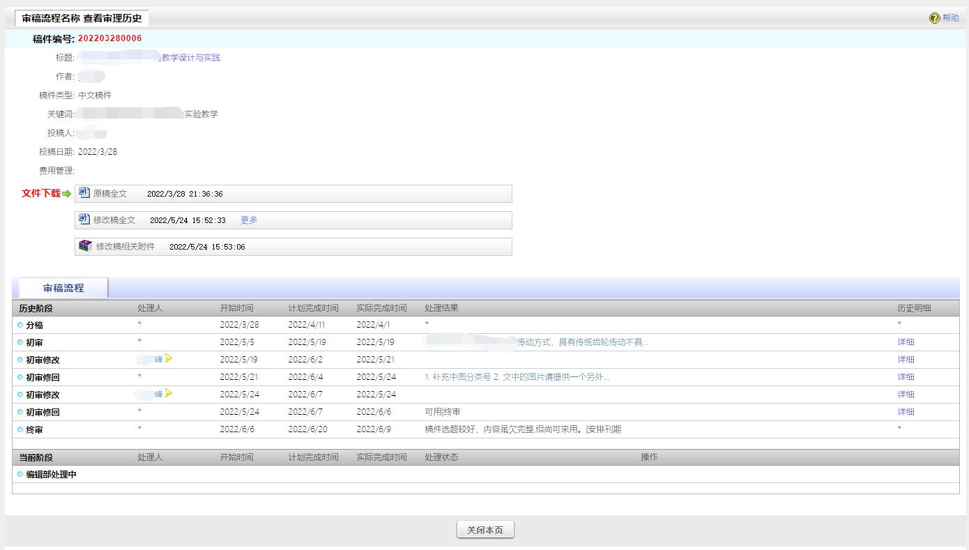The image size is (969, 550).
Task: Select the 查看审理历史 header tab
Action: click(82, 18)
